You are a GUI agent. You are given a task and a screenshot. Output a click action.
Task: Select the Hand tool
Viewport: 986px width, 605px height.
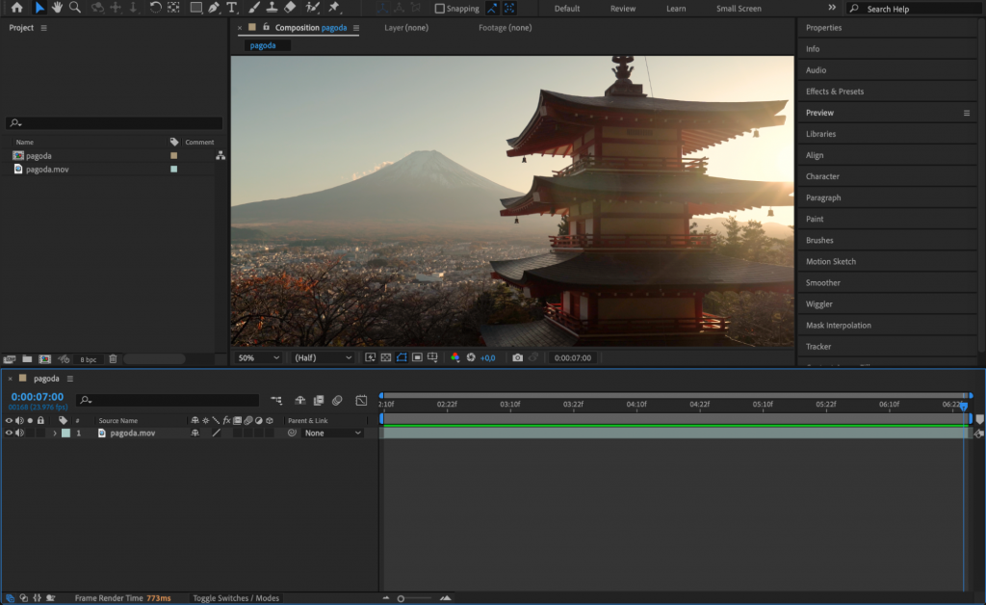point(58,8)
